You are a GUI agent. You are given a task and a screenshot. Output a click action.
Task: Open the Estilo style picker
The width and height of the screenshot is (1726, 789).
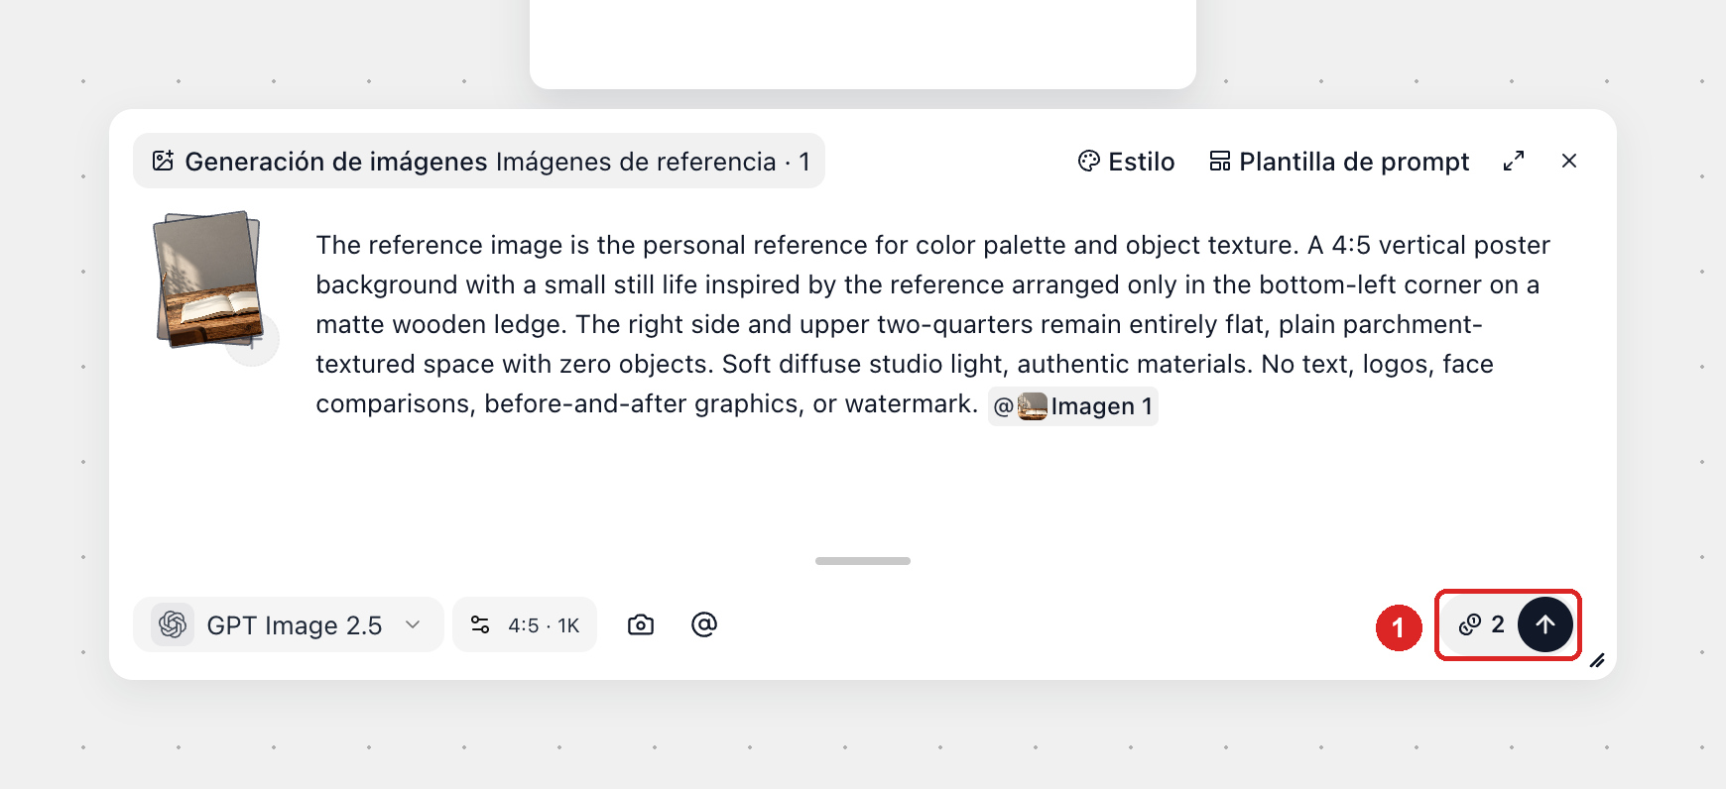(x=1126, y=162)
